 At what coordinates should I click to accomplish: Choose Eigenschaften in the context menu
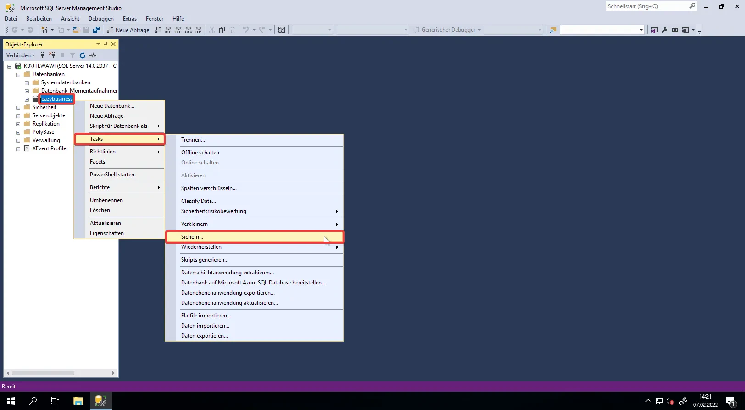point(119,233)
